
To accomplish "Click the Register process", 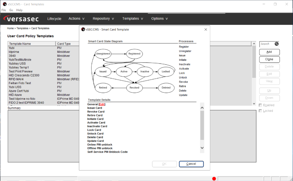I will coord(184,47).
